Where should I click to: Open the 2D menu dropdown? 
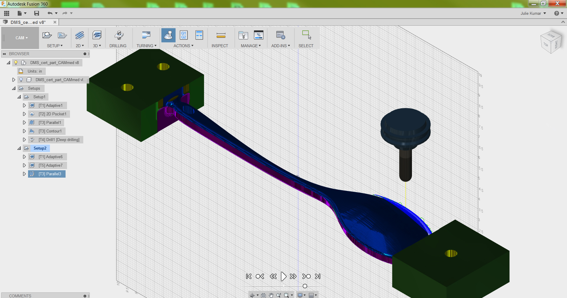click(x=80, y=46)
